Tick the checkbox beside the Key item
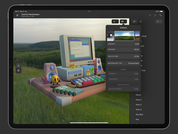This screenshot has height=134, width=178. pyautogui.click(x=133, y=119)
